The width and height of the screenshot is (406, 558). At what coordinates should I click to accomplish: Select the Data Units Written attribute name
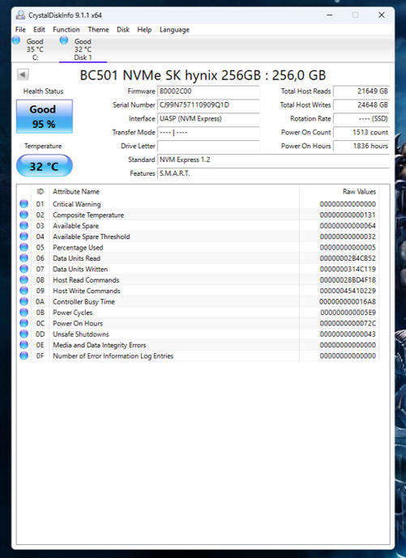tap(80, 269)
